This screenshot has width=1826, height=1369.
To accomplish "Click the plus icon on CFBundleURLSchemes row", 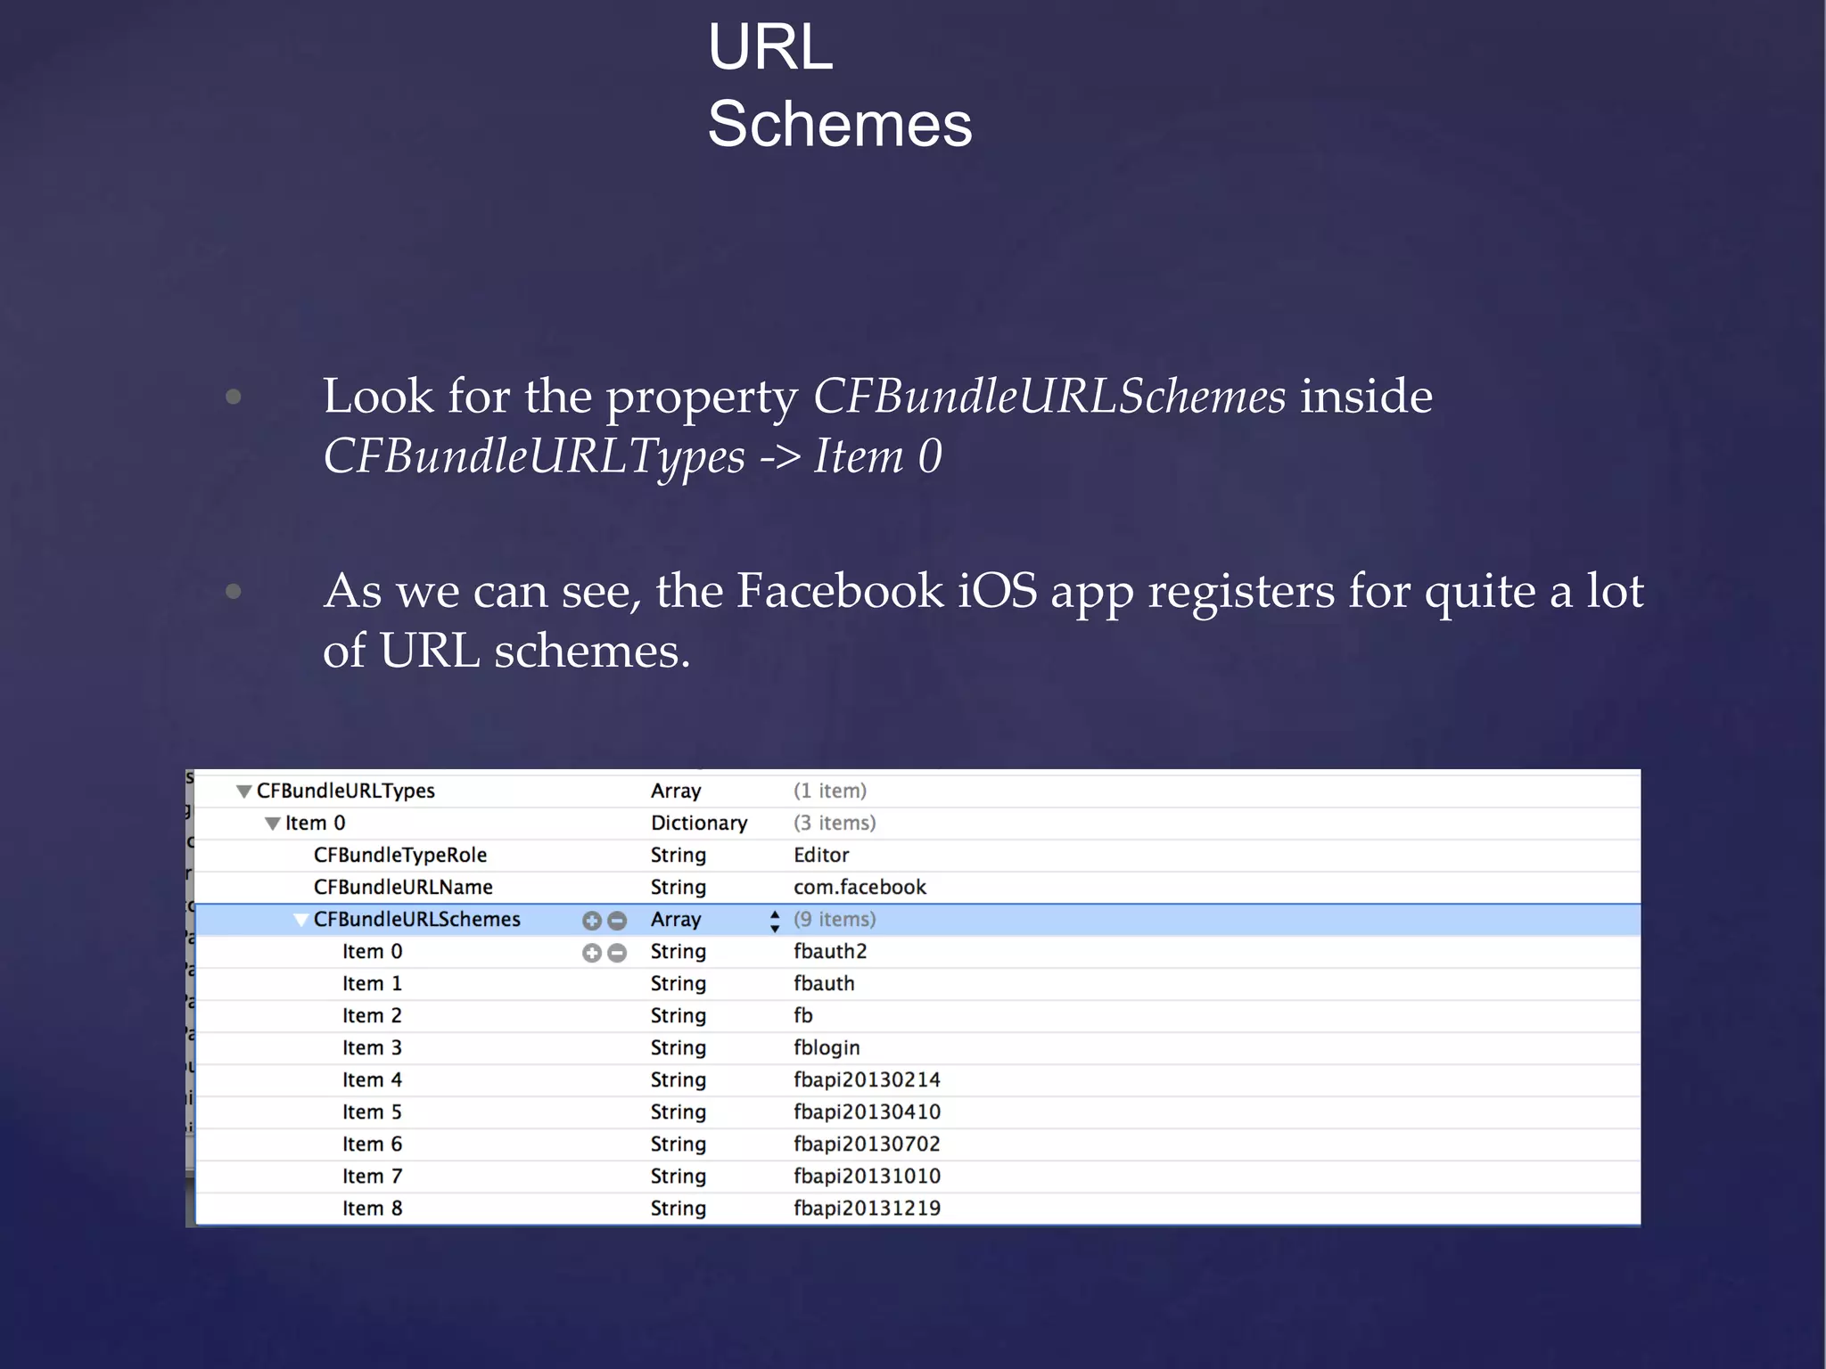I will point(591,921).
